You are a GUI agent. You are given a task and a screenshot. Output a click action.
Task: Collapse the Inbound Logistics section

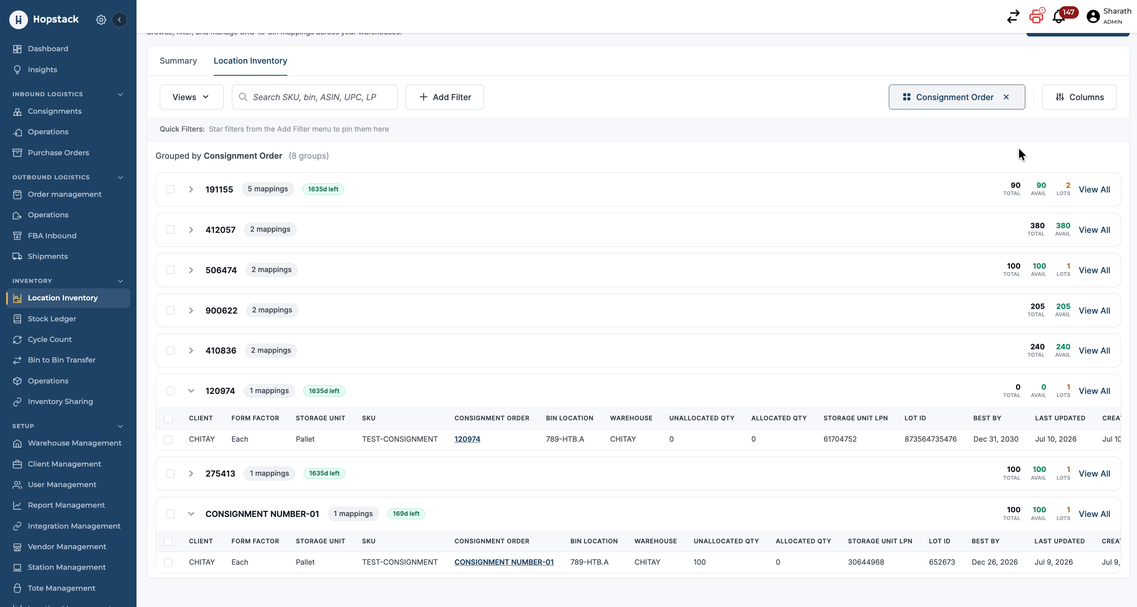(x=120, y=94)
